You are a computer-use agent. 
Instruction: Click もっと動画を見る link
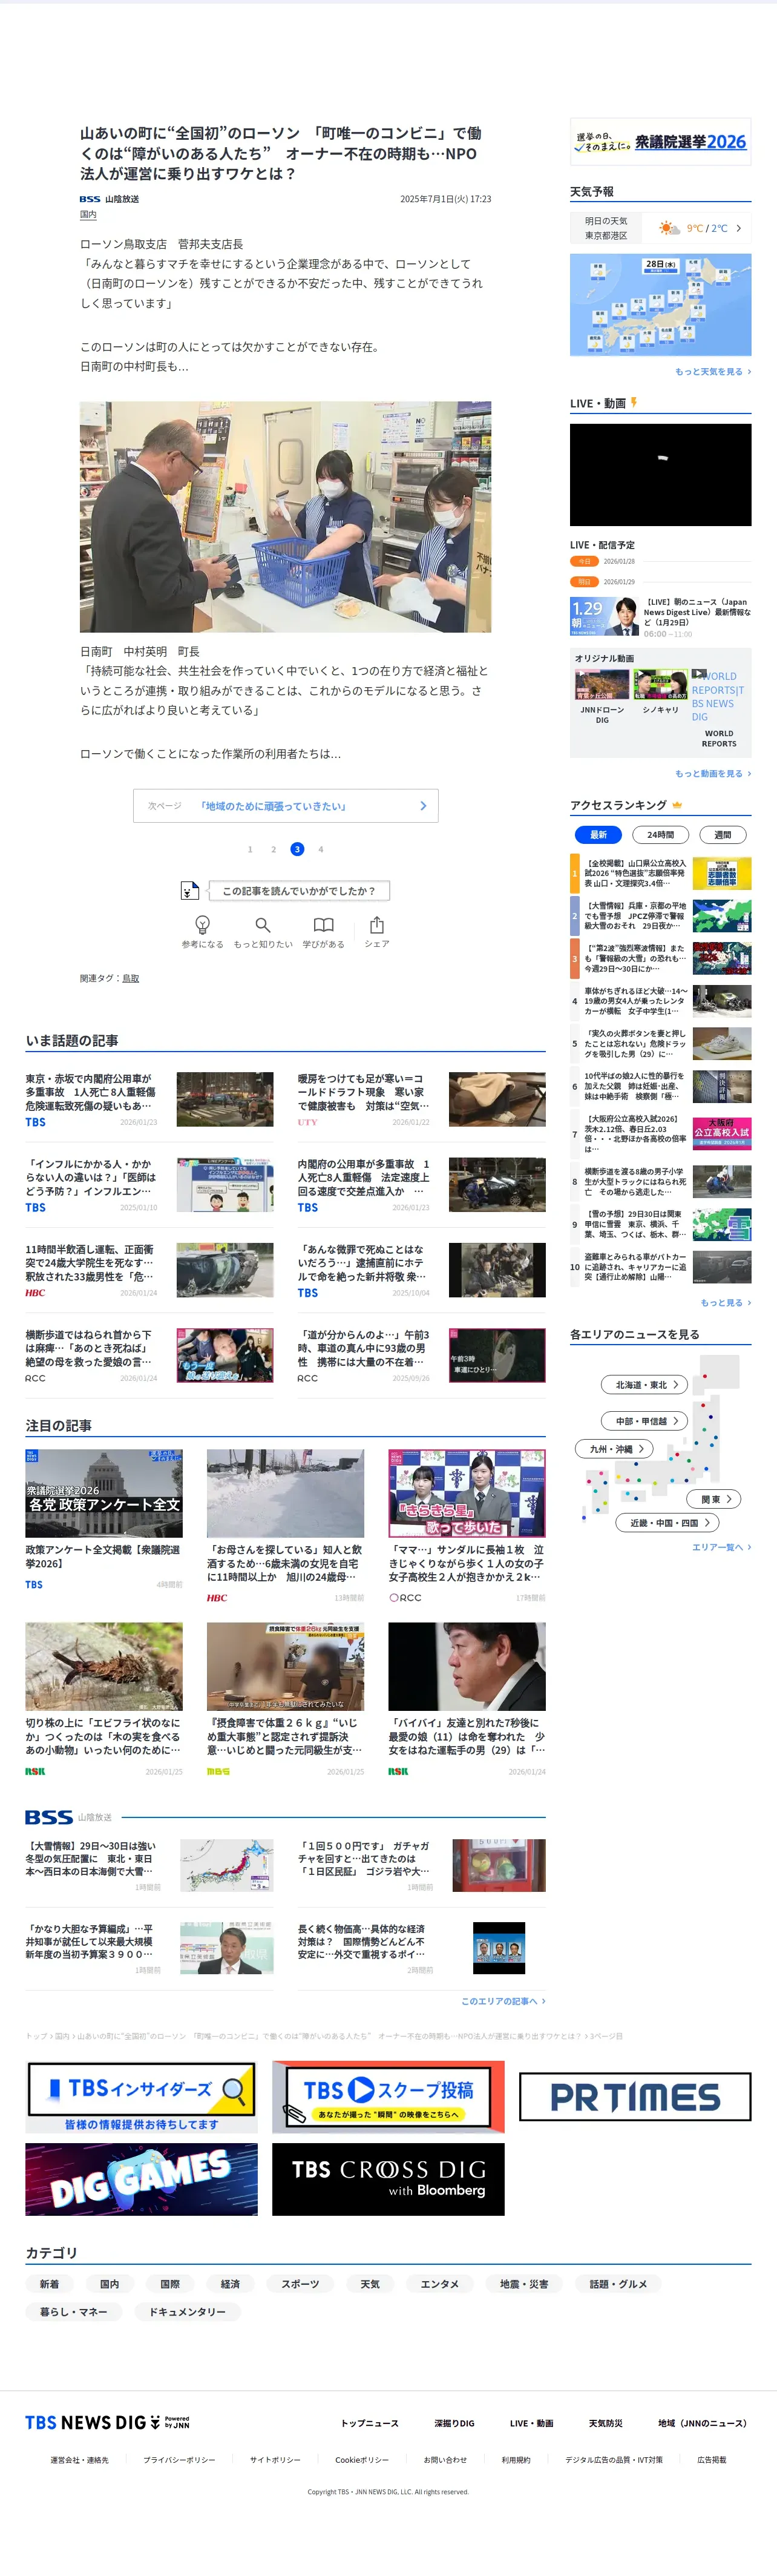(x=713, y=774)
